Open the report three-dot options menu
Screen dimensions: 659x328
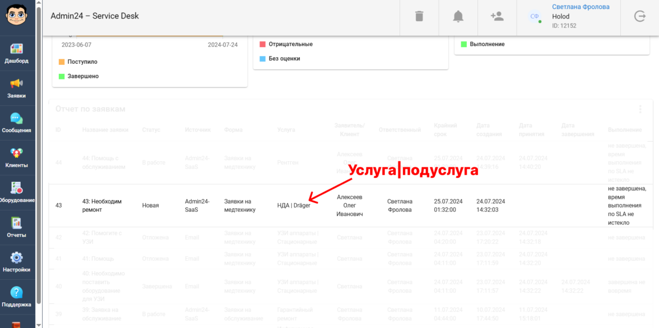640,110
